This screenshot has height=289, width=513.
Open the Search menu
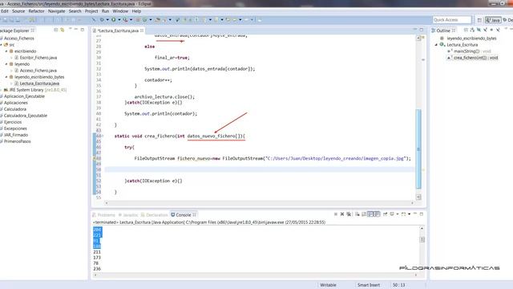[x=75, y=10]
